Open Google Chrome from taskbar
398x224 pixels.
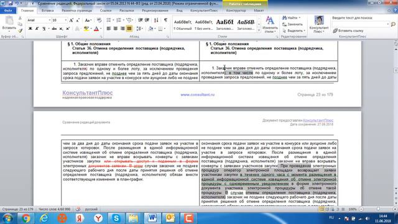[x=25, y=218]
